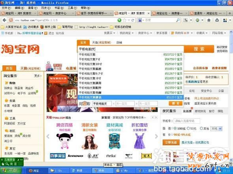233x174 pixels.
Task: Click the 立即充值 button
Action: (171, 143)
